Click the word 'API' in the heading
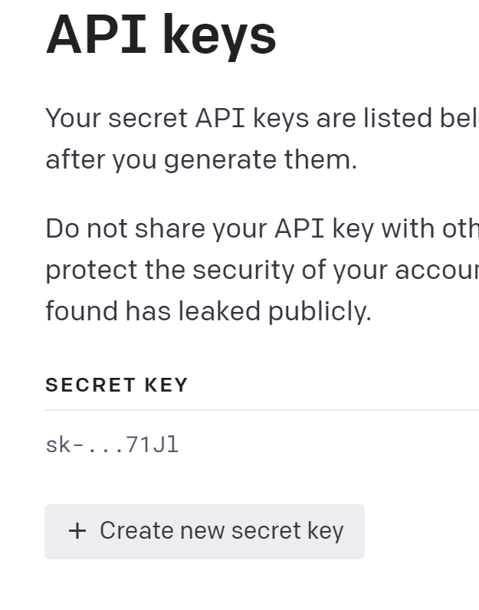479x610 pixels. click(x=94, y=34)
